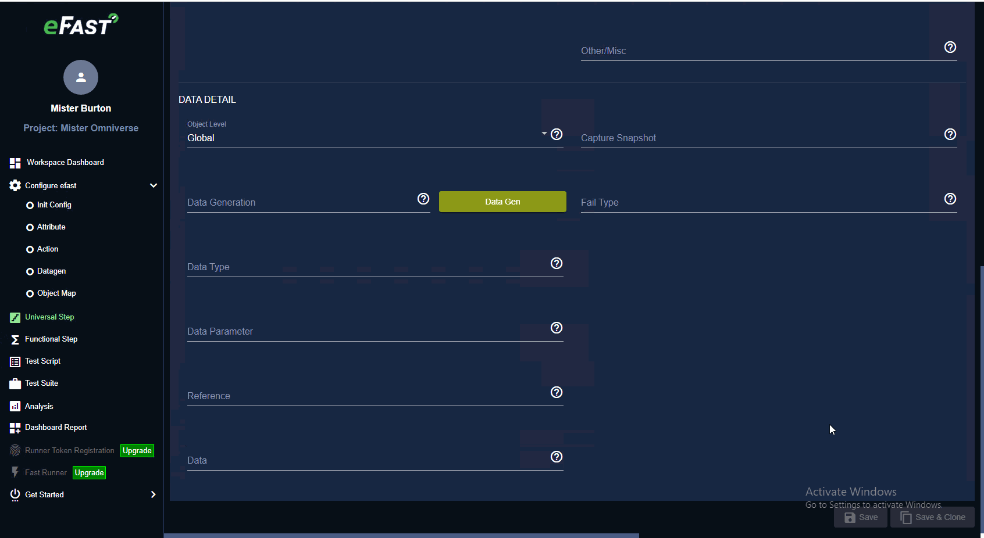The width and height of the screenshot is (984, 538).
Task: Click into the Data Type input field
Action: click(x=366, y=267)
